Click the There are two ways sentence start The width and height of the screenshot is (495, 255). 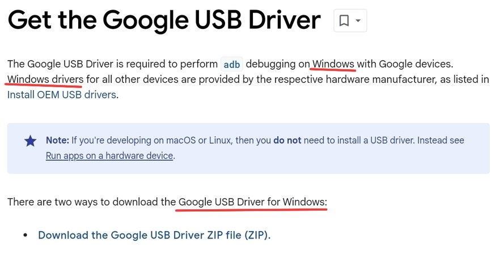(x=52, y=202)
